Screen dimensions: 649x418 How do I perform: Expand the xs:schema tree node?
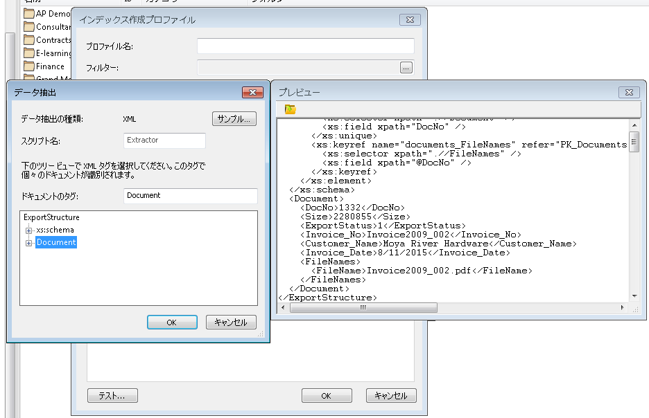tap(28, 230)
